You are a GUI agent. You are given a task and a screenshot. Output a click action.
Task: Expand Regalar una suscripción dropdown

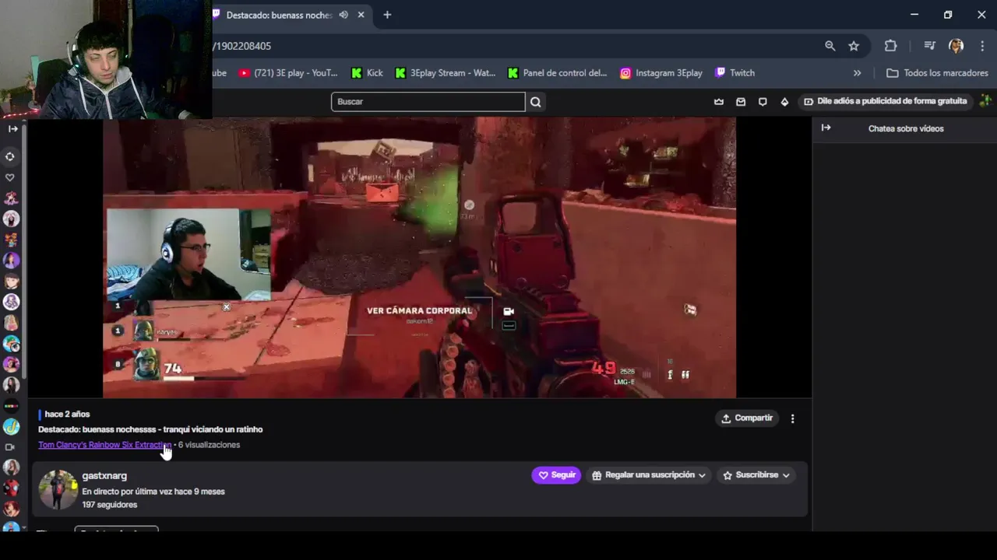[x=650, y=474]
